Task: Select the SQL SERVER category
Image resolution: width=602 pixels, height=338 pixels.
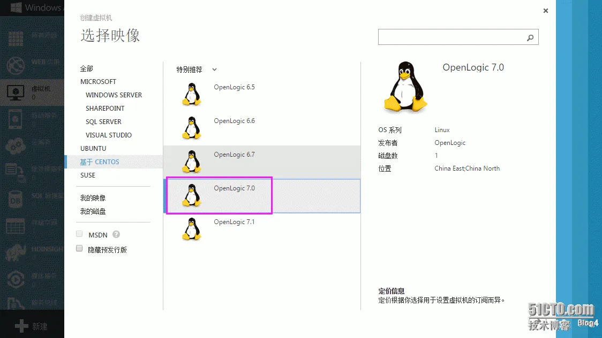Action: click(103, 122)
